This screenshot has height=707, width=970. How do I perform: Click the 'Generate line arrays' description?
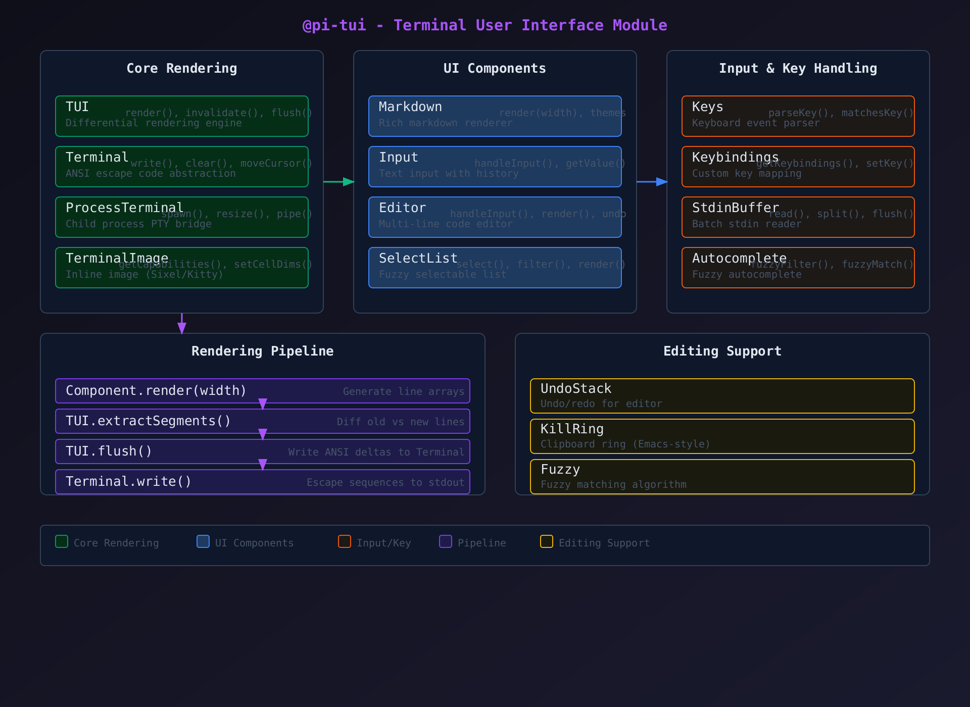[404, 391]
